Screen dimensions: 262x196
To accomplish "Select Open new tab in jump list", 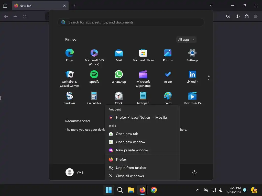I will tap(142, 134).
